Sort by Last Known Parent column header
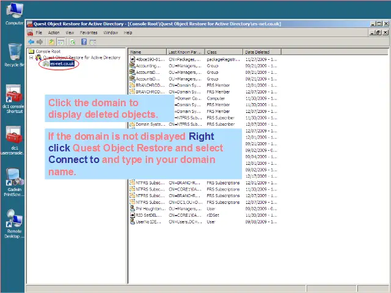The height and width of the screenshot is (293, 391). pos(186,52)
